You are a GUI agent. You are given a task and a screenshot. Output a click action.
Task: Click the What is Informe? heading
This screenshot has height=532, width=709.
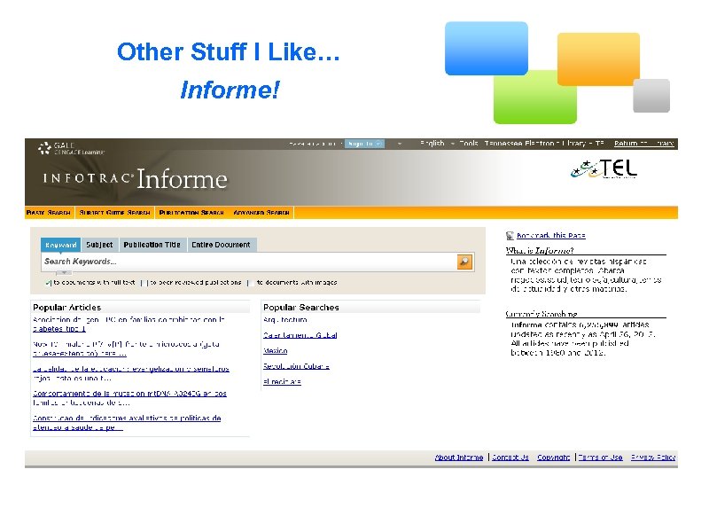[540, 251]
